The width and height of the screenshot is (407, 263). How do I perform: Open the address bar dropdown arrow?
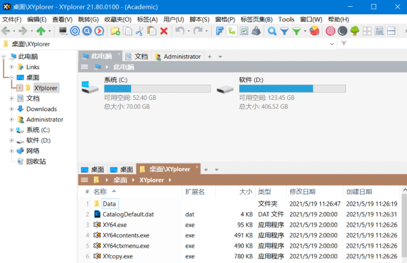click(331, 44)
